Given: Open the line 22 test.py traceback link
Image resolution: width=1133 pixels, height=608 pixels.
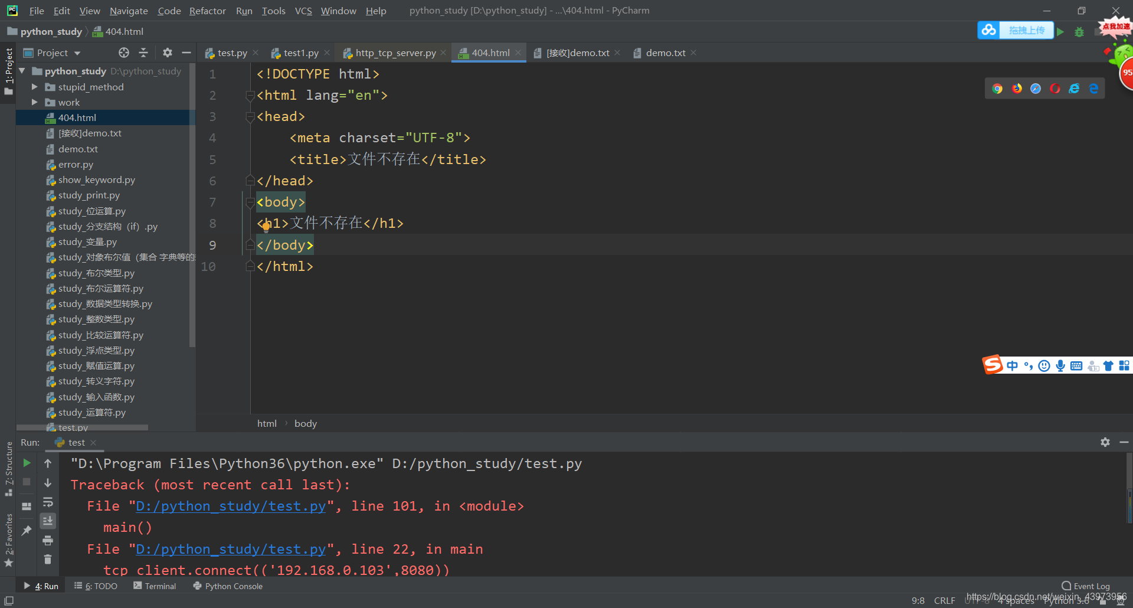Looking at the screenshot, I should tap(231, 549).
